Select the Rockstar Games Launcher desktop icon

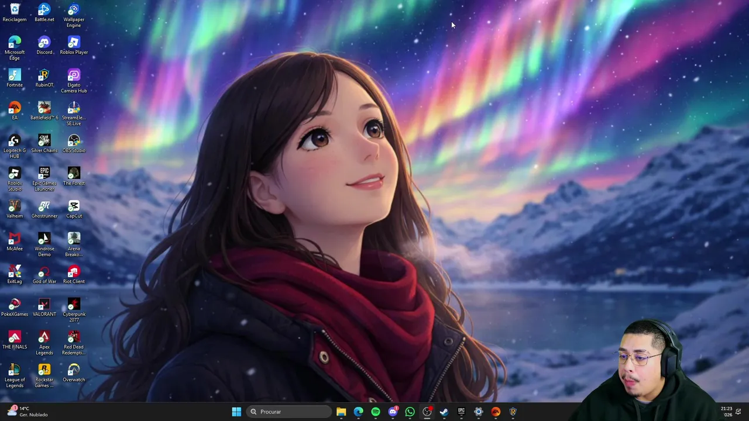click(44, 376)
